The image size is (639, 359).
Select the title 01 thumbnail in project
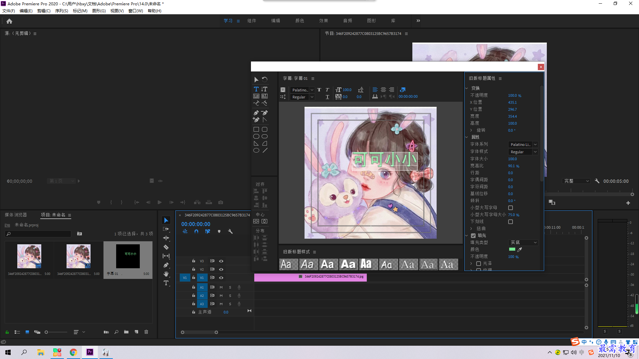coord(128,256)
